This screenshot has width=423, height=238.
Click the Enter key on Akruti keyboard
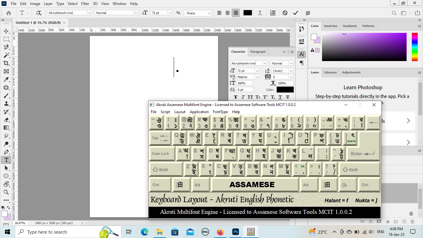pyautogui.click(x=363, y=153)
